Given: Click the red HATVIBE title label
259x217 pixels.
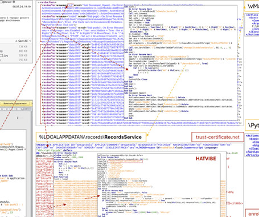Looking at the screenshot, I should click(205, 159).
